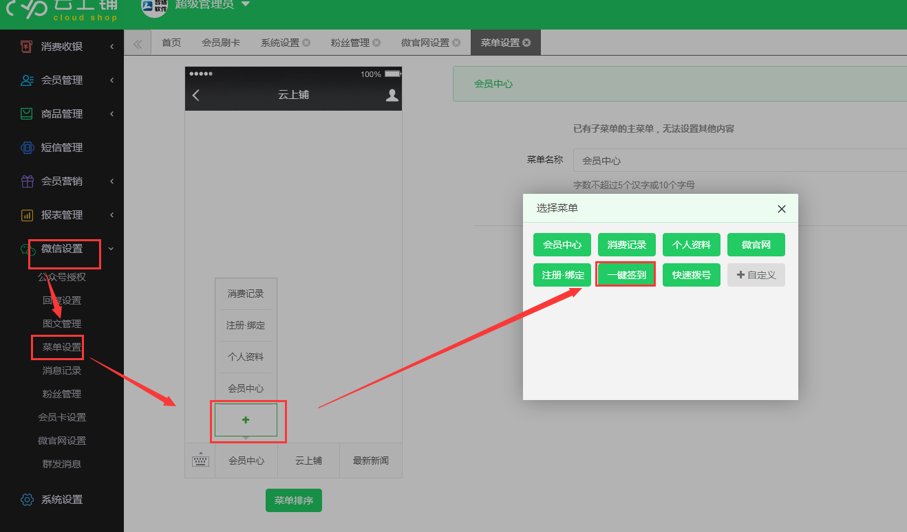Image resolution: width=907 pixels, height=532 pixels.
Task: Select the 菜单设置 tab
Action: click(x=500, y=43)
